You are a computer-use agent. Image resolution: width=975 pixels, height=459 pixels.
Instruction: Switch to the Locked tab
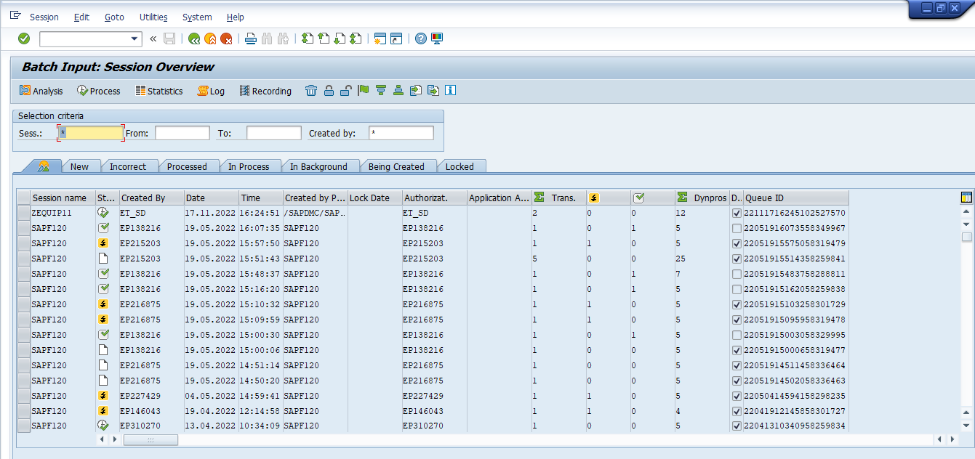pyautogui.click(x=460, y=166)
